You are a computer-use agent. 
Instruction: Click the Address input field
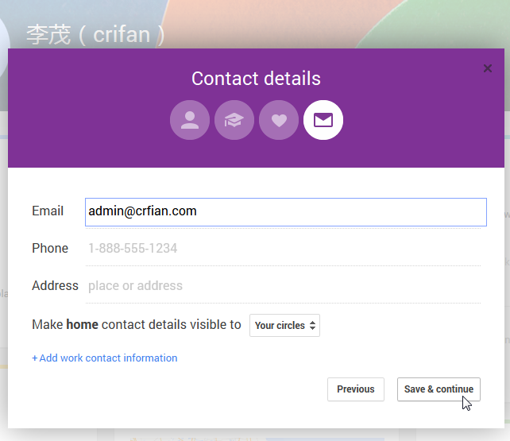click(283, 286)
